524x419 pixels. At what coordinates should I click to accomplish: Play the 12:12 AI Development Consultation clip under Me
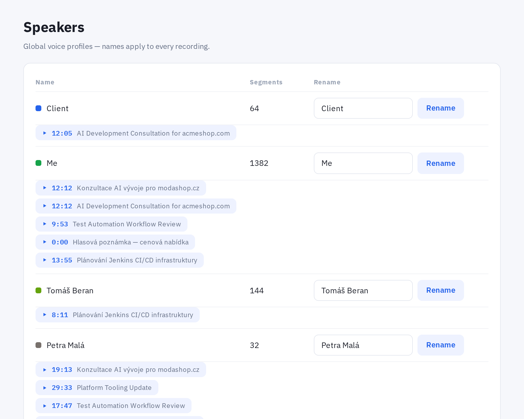tap(136, 206)
